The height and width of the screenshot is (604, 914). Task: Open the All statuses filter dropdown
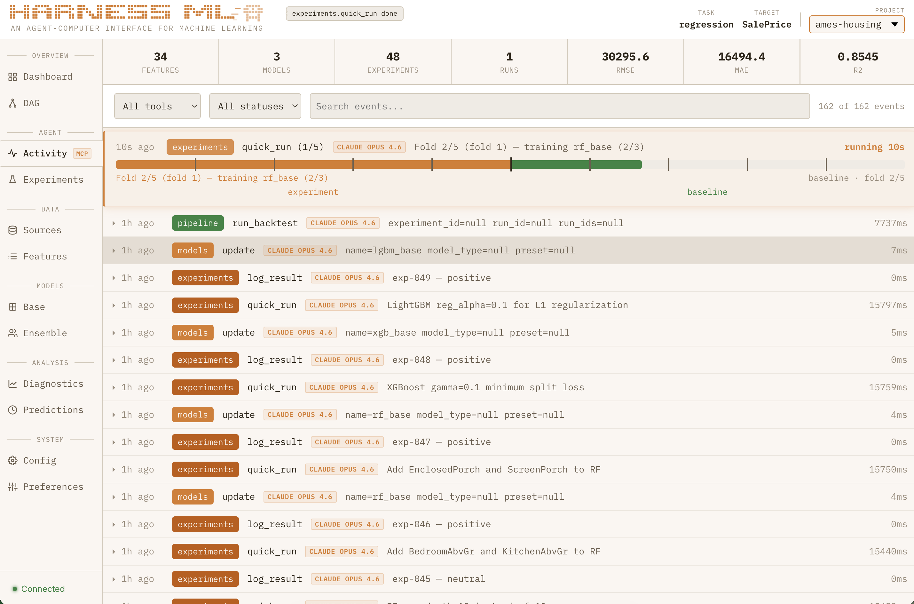255,106
